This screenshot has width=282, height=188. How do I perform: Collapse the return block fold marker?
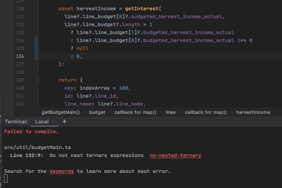[38, 80]
